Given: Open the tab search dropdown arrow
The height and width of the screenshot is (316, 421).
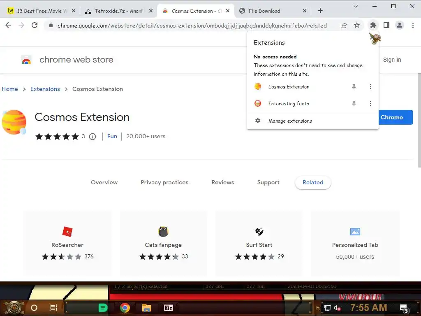Looking at the screenshot, I should coord(356,6).
